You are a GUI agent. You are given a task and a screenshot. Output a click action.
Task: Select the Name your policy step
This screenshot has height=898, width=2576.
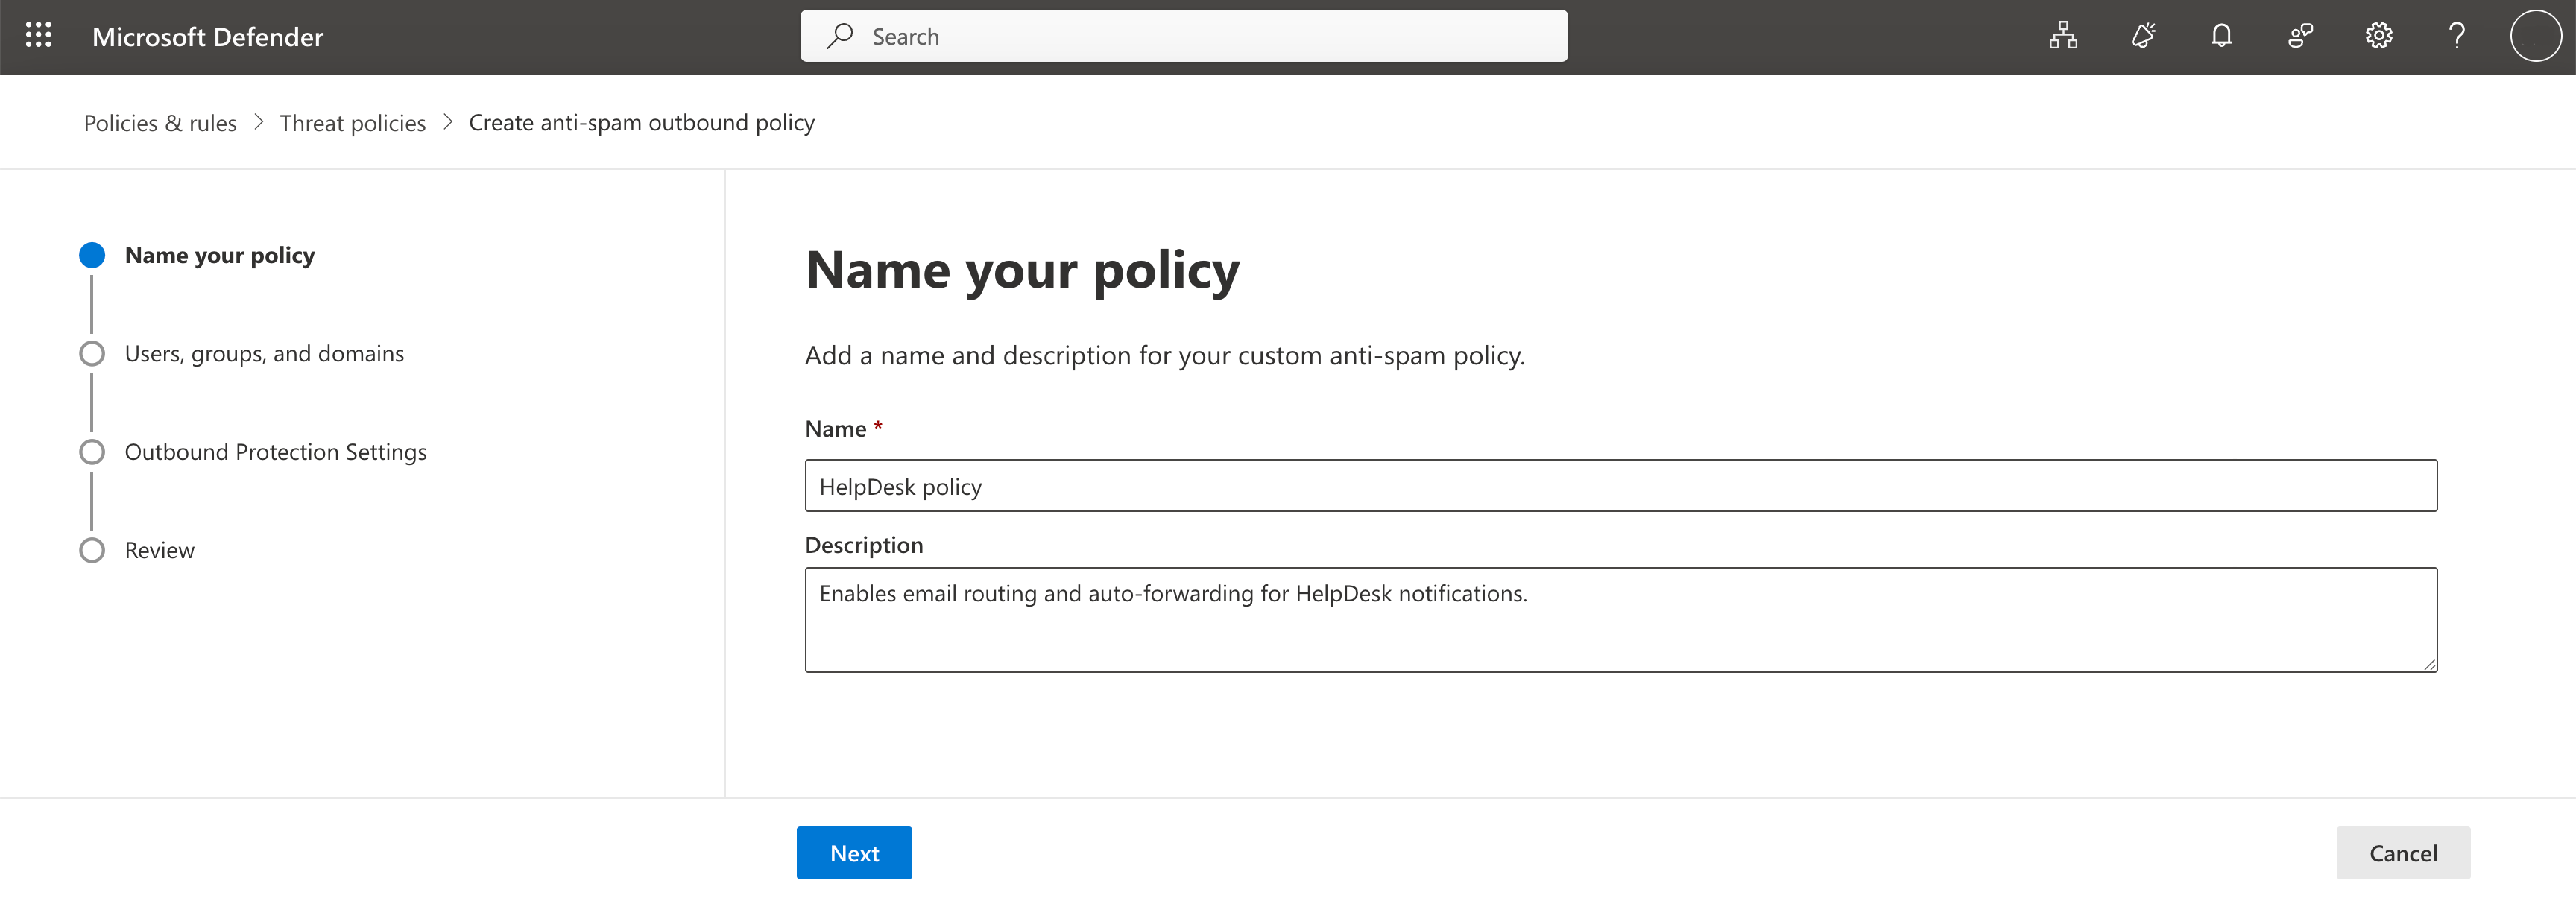(x=220, y=255)
